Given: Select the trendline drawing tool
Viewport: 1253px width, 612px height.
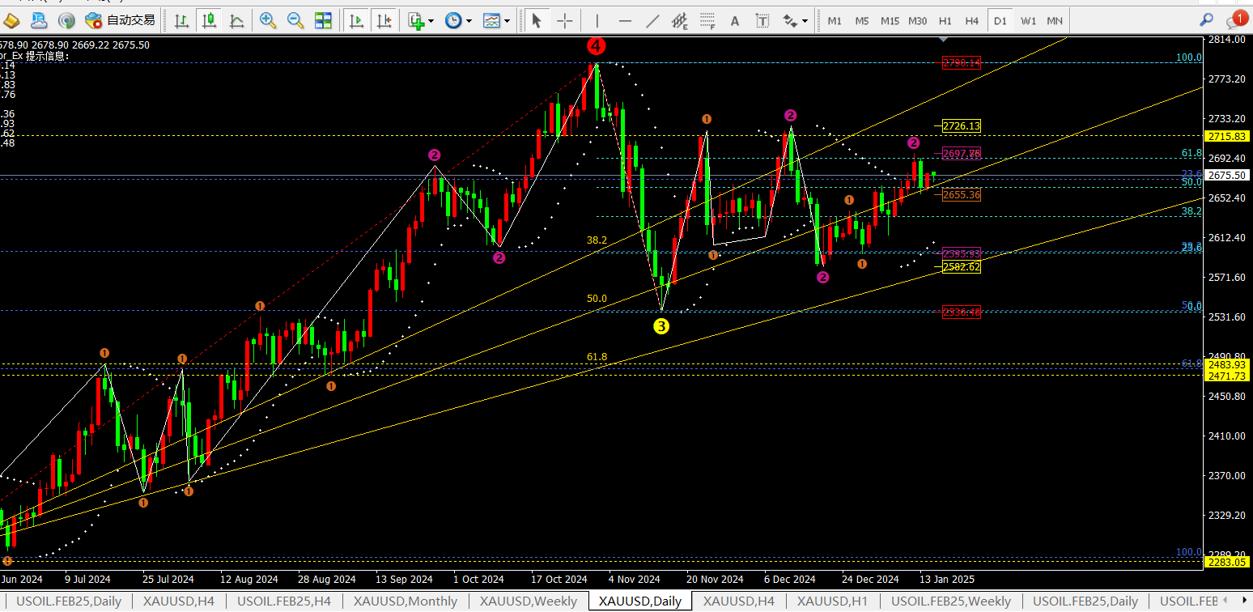Looking at the screenshot, I should pyautogui.click(x=652, y=20).
